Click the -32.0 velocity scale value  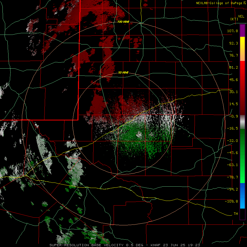232,141
